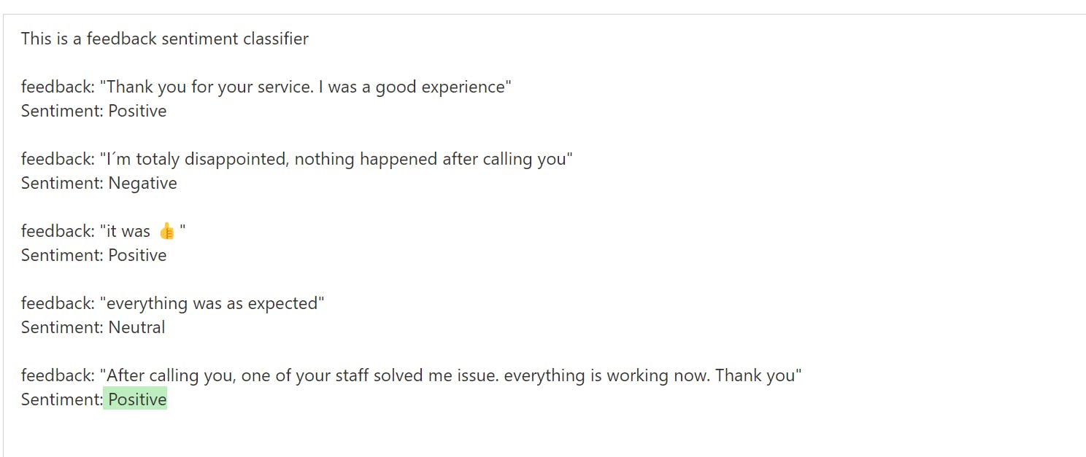Click the thumbs up emoji in feedback

[167, 232]
